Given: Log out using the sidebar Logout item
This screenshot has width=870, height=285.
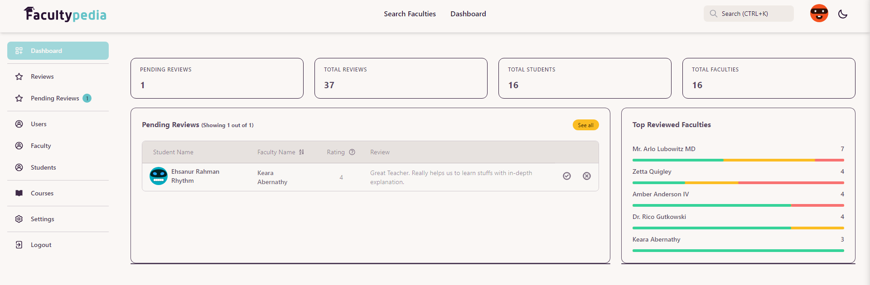Looking at the screenshot, I should (x=58, y=245).
